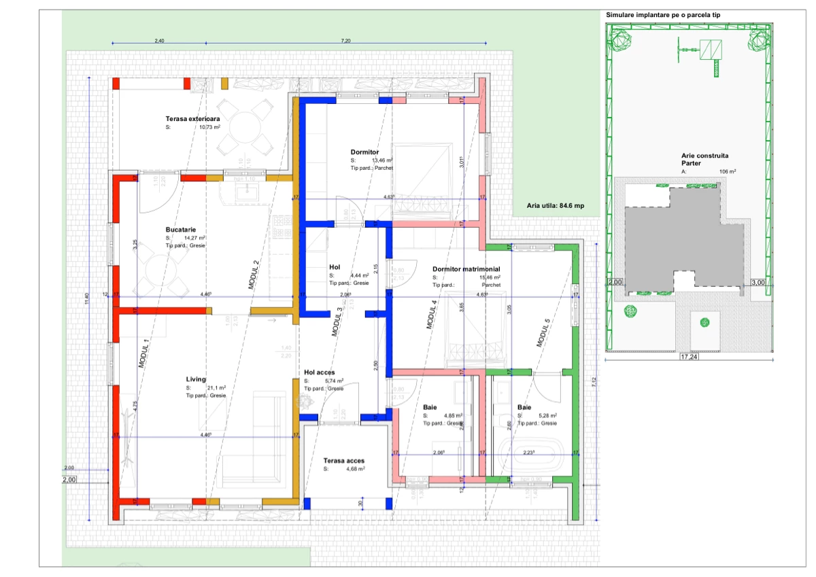
Task: Select the sofa in the Living room
Action: pyautogui.click(x=270, y=435)
